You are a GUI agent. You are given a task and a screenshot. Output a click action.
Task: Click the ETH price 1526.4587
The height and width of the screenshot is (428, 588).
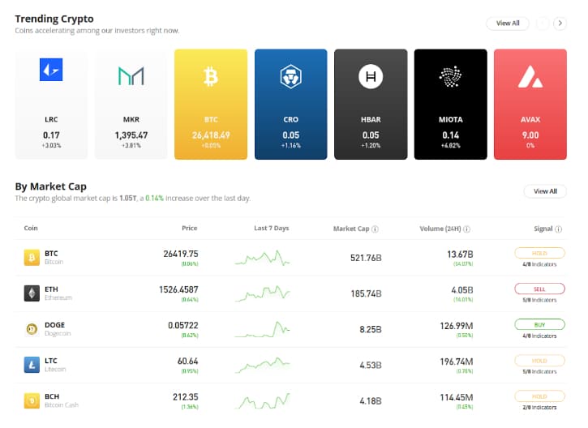click(x=178, y=289)
